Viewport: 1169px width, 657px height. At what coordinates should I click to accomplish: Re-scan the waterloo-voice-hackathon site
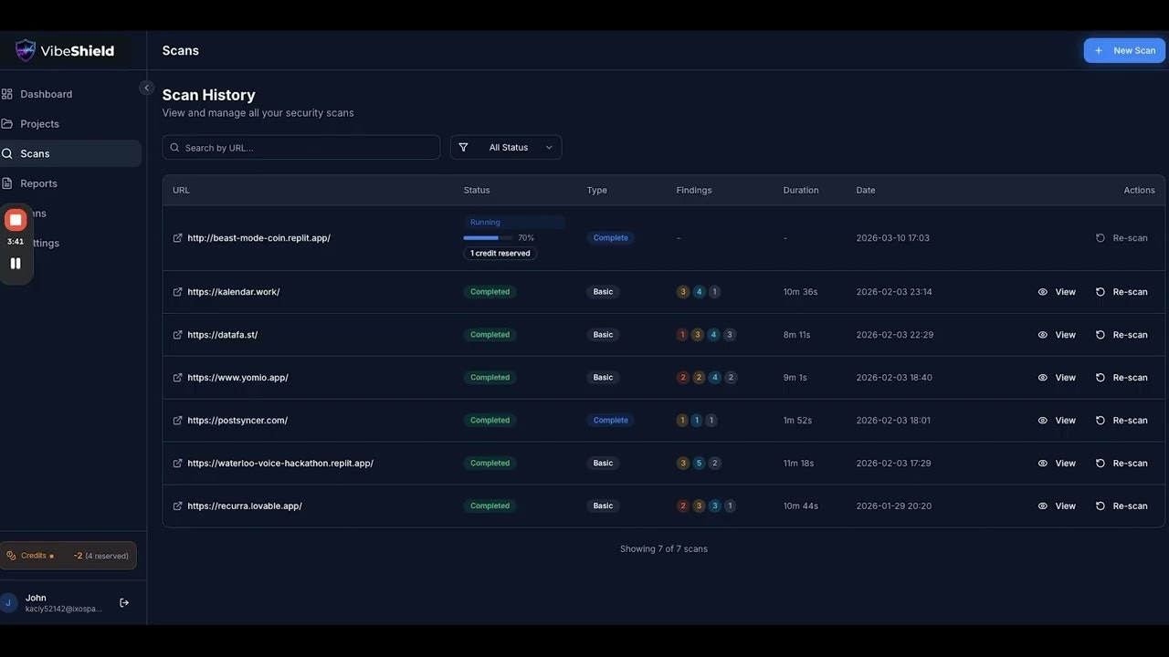pyautogui.click(x=1122, y=464)
